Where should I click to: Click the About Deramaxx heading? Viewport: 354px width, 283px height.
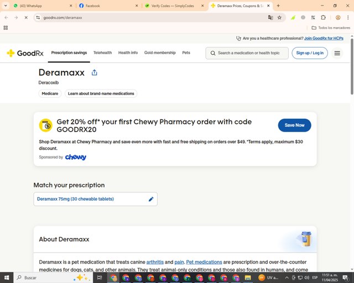pos(64,239)
